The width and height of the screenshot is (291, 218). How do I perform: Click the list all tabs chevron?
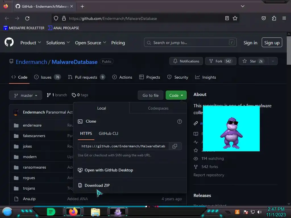[x=243, y=6]
